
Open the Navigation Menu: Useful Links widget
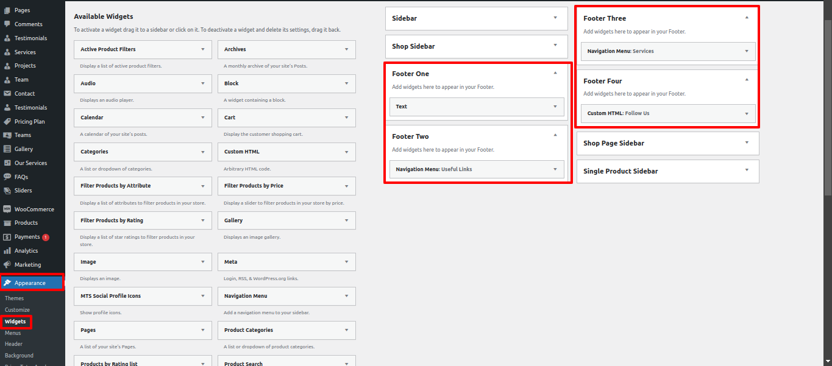pos(475,169)
